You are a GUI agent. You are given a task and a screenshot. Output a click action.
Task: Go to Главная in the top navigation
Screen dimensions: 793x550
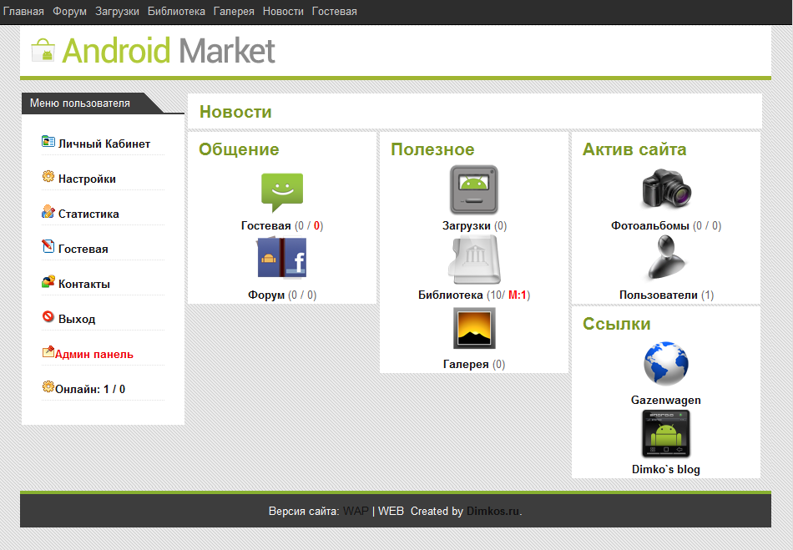[23, 11]
